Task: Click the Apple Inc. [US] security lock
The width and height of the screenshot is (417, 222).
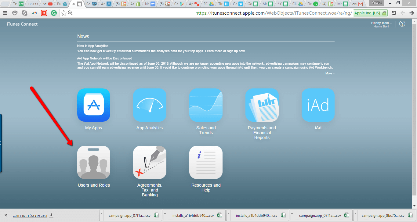Action: coord(371,13)
